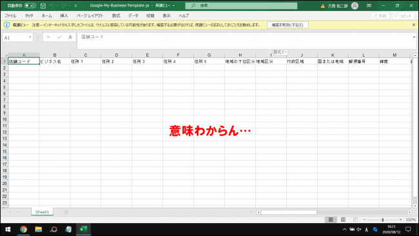
Task: Open Ribbon Display Options icon
Action: tap(369, 6)
